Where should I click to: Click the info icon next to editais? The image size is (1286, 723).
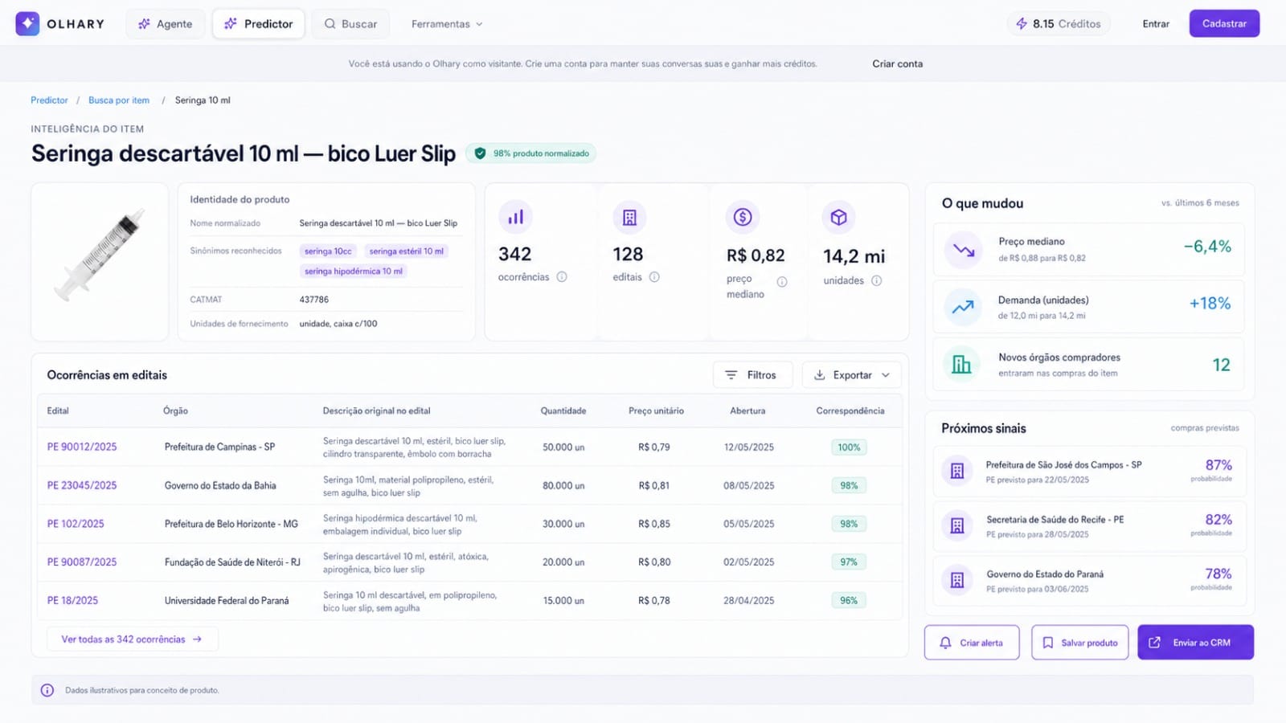[654, 277]
